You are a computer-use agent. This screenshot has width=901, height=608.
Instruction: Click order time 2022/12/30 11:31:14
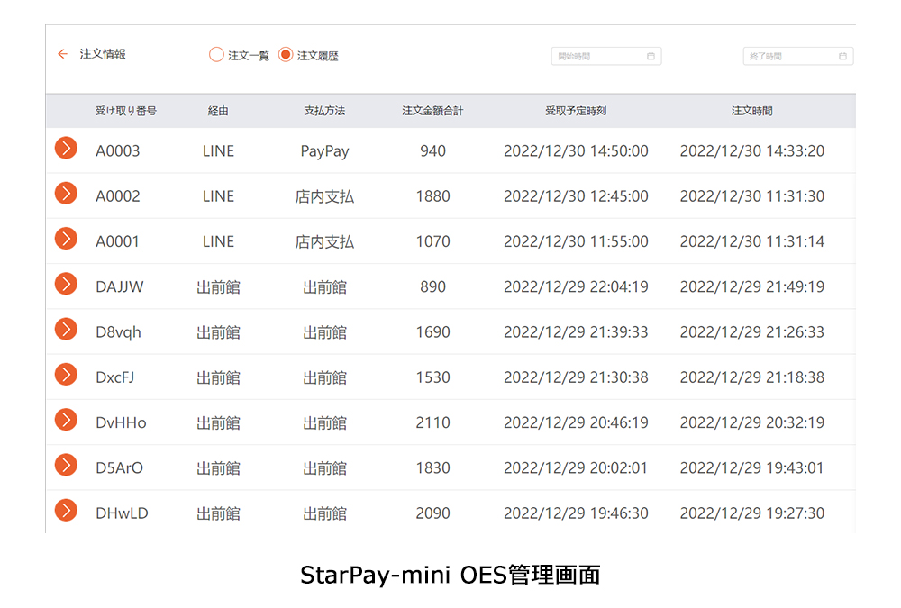coord(752,241)
